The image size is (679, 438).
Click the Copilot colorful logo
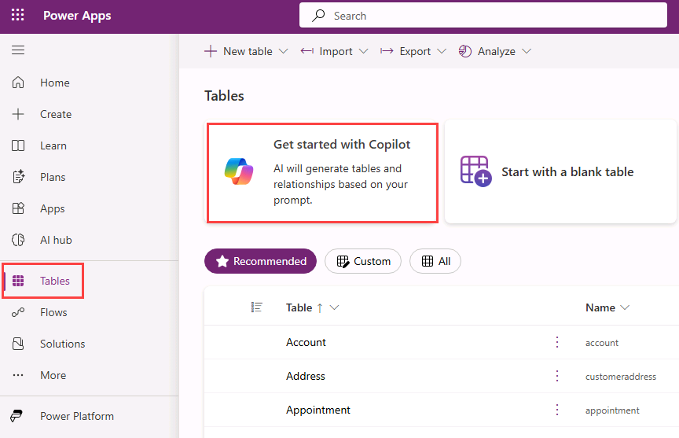point(239,171)
